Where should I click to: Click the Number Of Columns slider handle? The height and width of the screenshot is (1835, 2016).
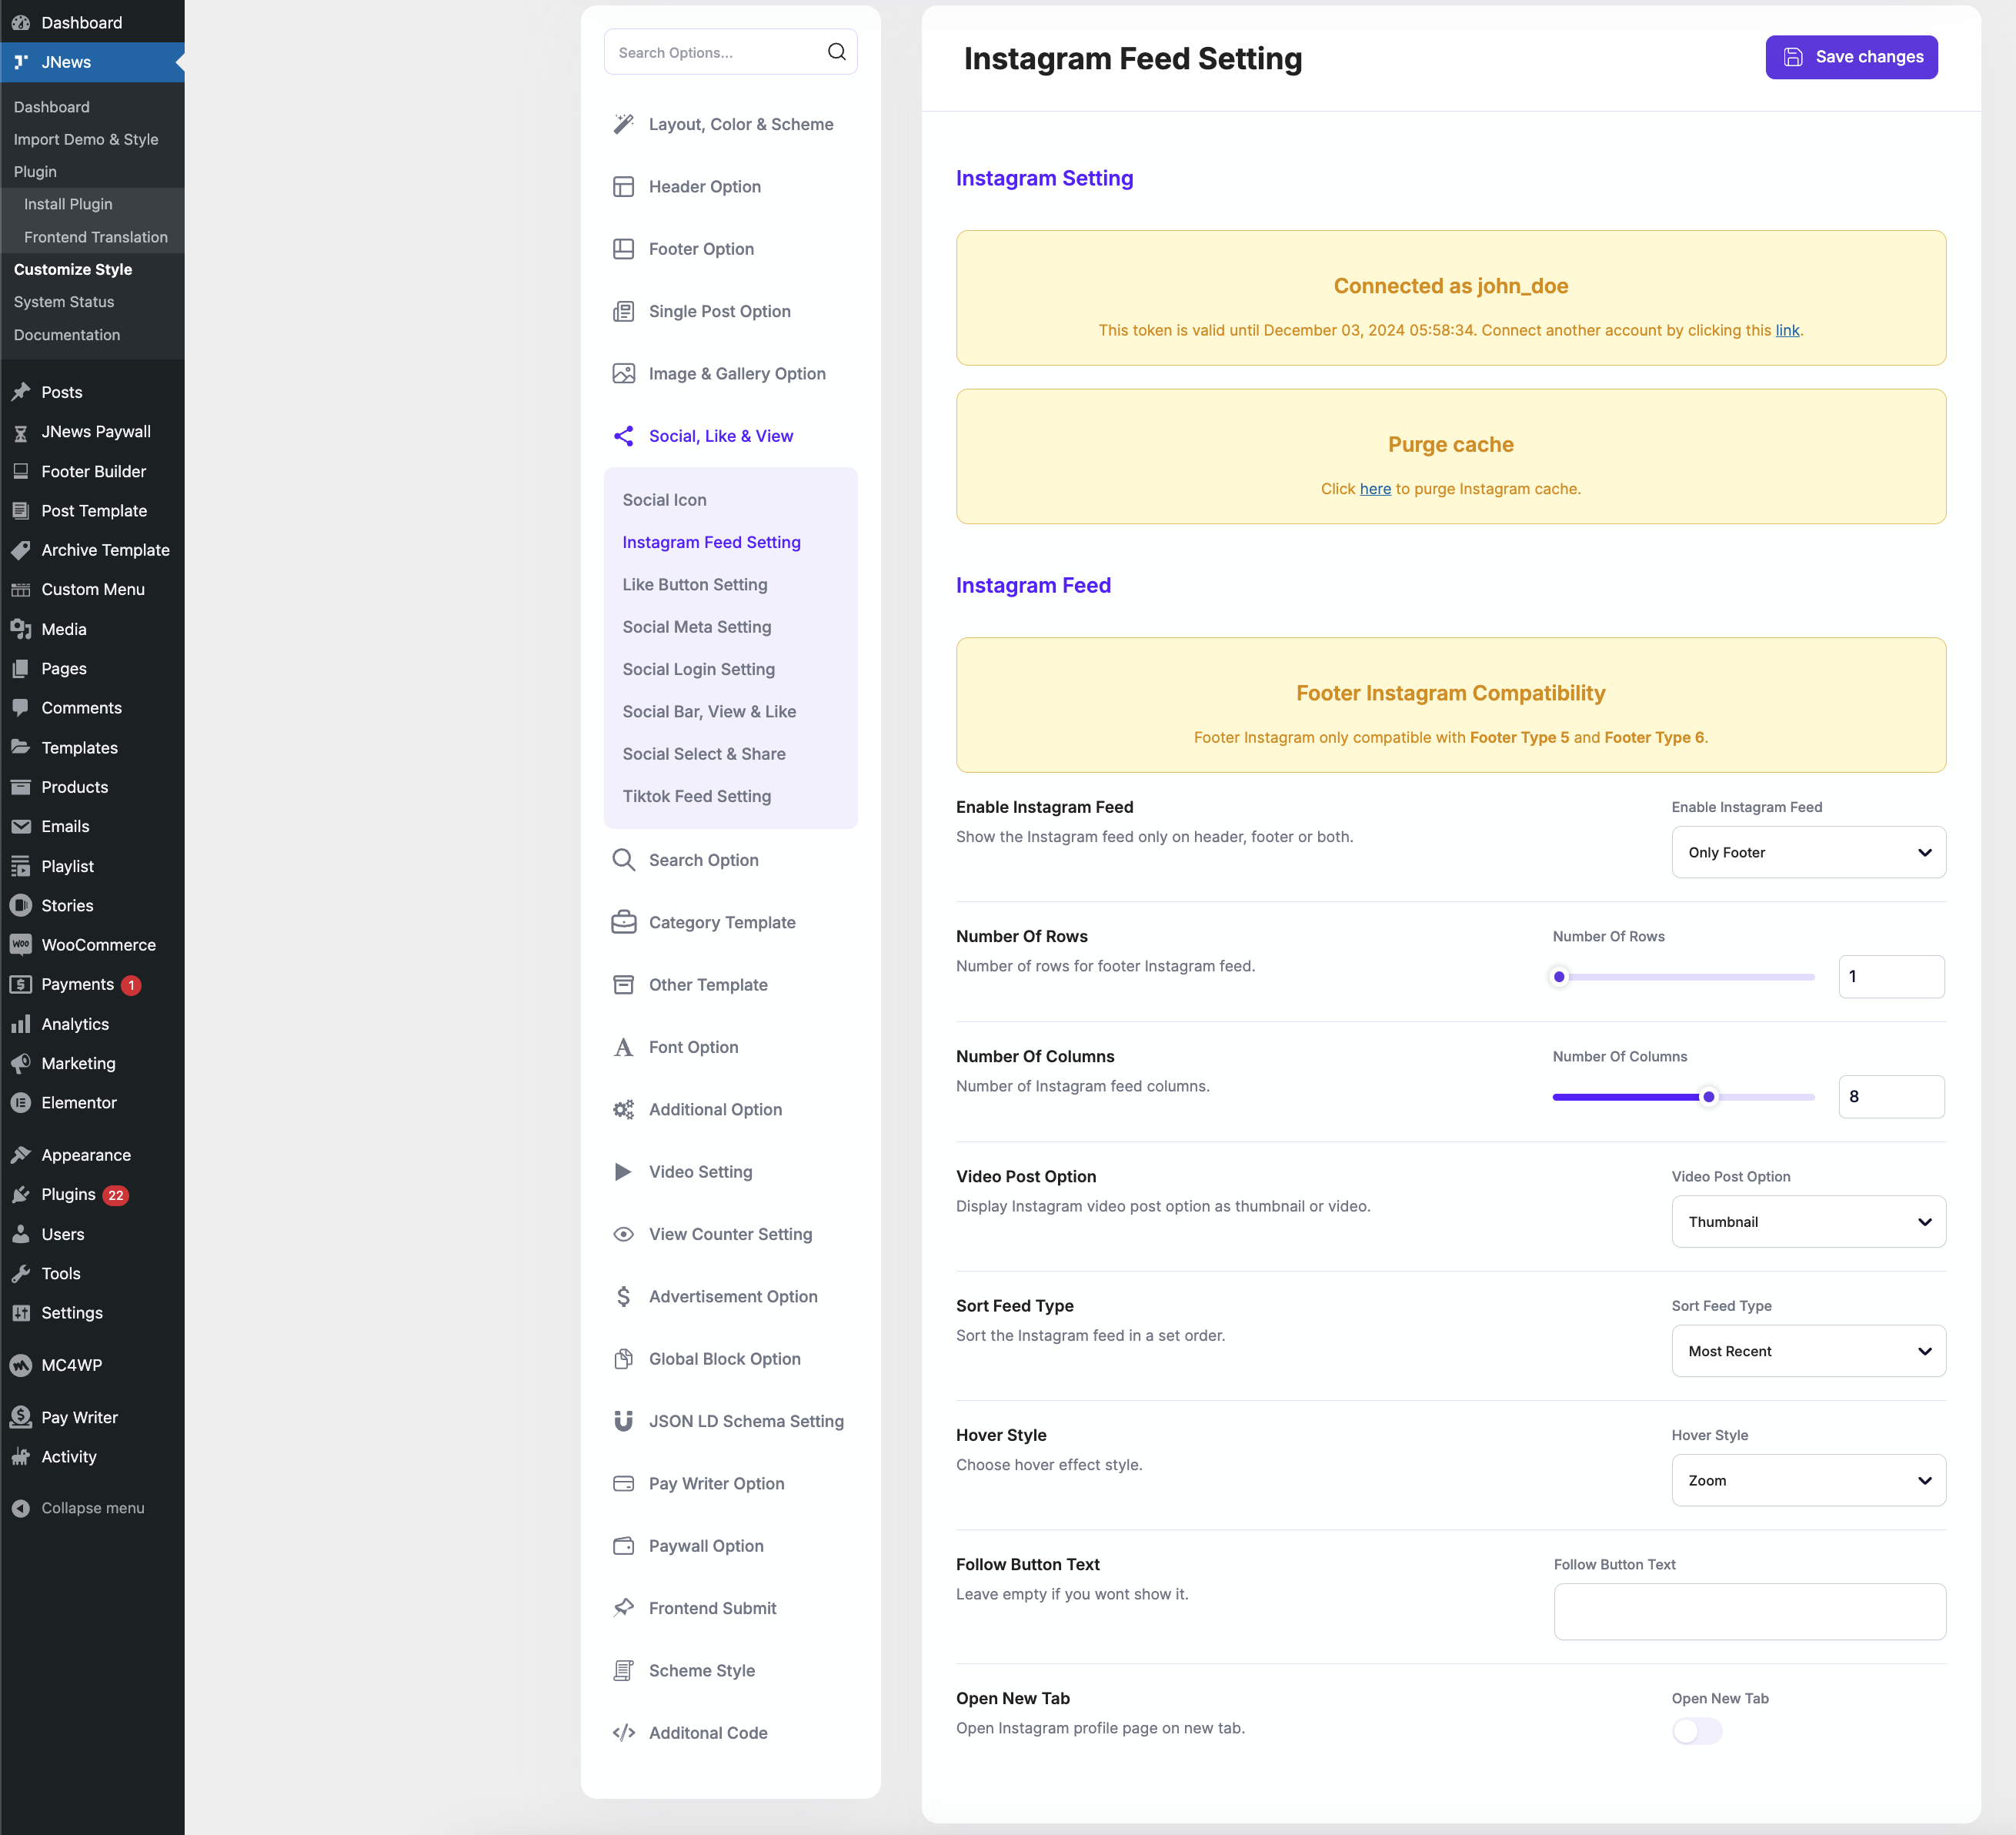point(1709,1097)
